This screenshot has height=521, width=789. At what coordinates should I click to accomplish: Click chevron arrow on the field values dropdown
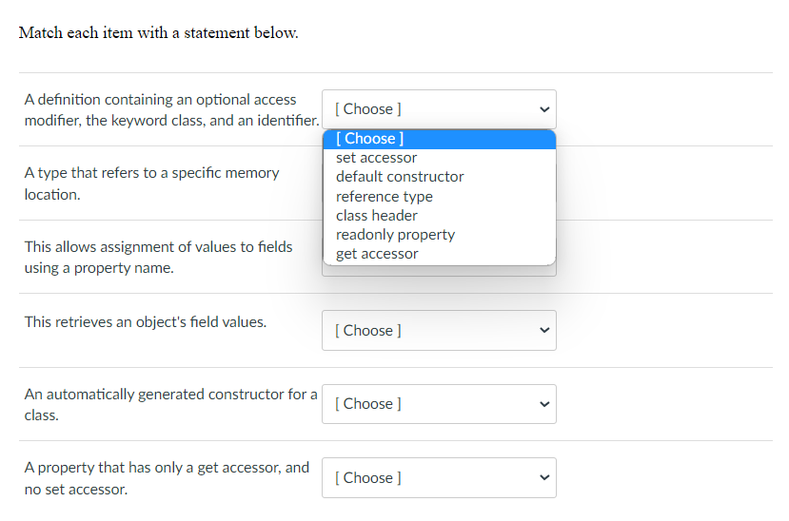(x=544, y=331)
